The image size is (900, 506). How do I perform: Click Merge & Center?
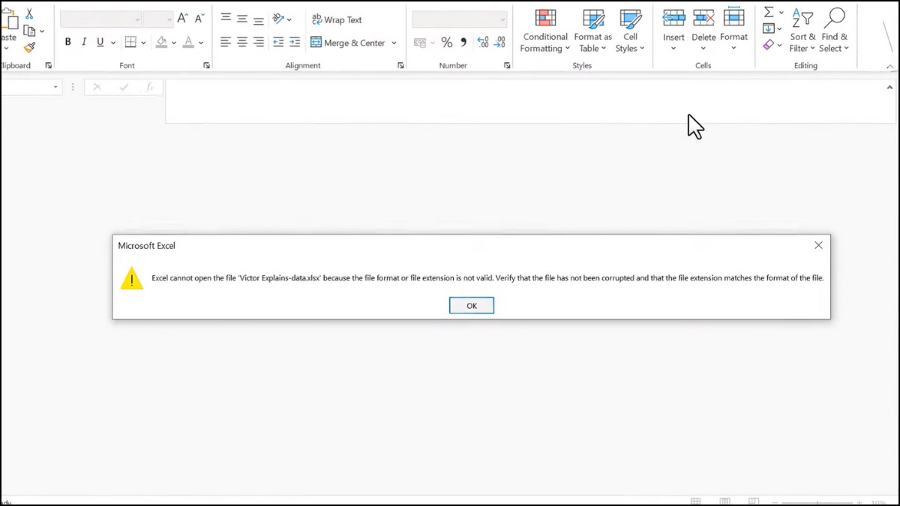coord(348,43)
